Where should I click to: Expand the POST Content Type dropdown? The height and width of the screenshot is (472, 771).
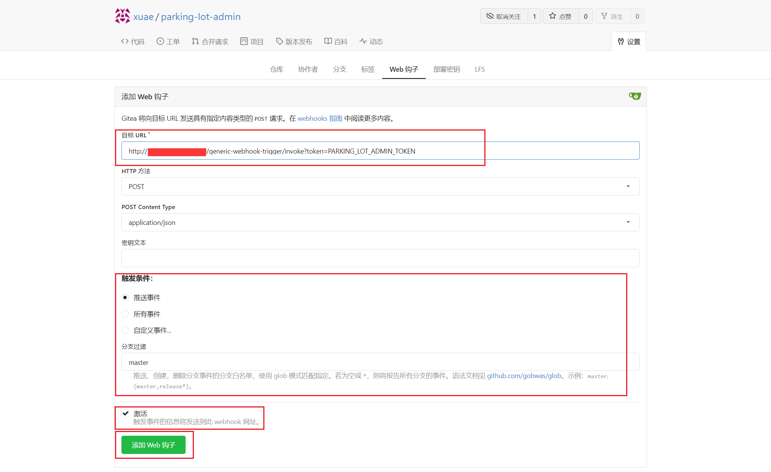coord(380,222)
